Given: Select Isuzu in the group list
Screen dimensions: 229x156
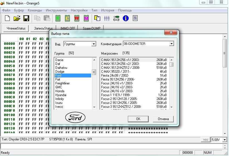Looking at the screenshot, I should pos(73,103).
